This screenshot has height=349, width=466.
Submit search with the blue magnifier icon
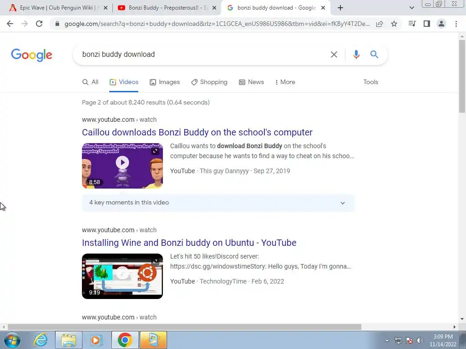tap(374, 55)
